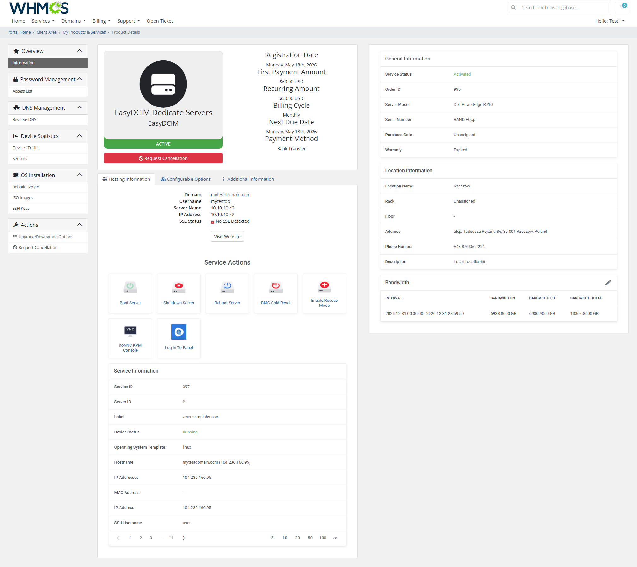The height and width of the screenshot is (567, 637).
Task: Click Portal Home breadcrumb
Action: point(19,32)
